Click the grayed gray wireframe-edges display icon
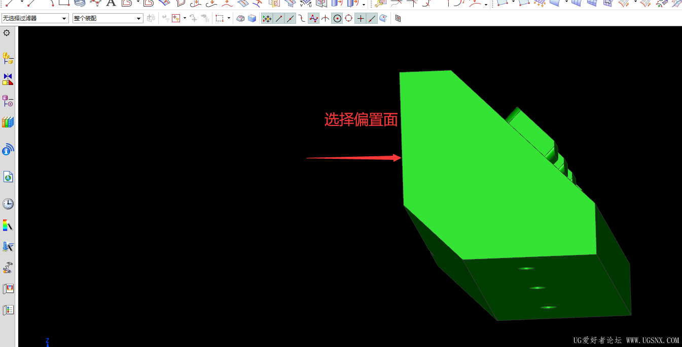The width and height of the screenshot is (682, 347). 241,19
